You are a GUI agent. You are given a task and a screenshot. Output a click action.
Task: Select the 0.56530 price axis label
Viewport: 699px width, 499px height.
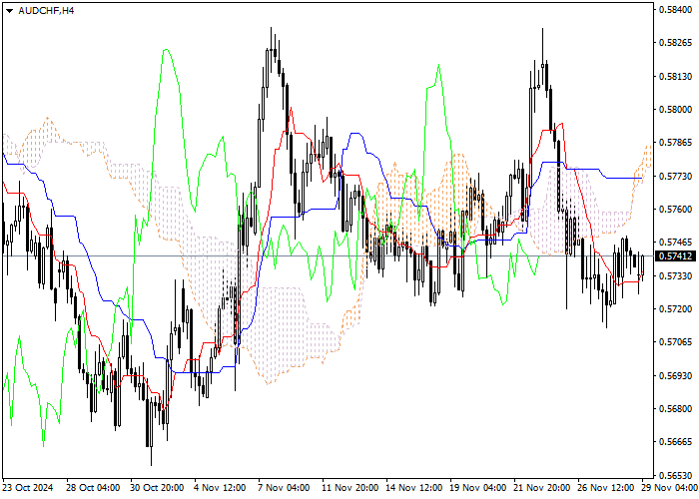[x=675, y=475]
